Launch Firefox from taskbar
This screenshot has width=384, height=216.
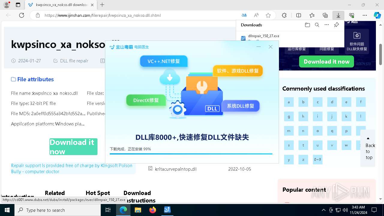click(x=153, y=210)
